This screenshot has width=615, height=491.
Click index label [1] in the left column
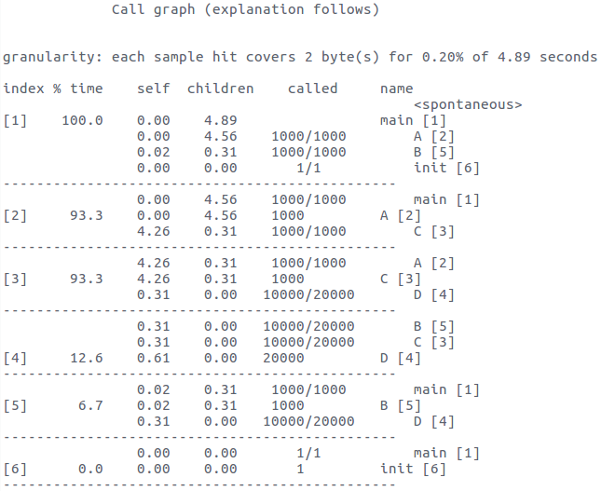[16, 120]
